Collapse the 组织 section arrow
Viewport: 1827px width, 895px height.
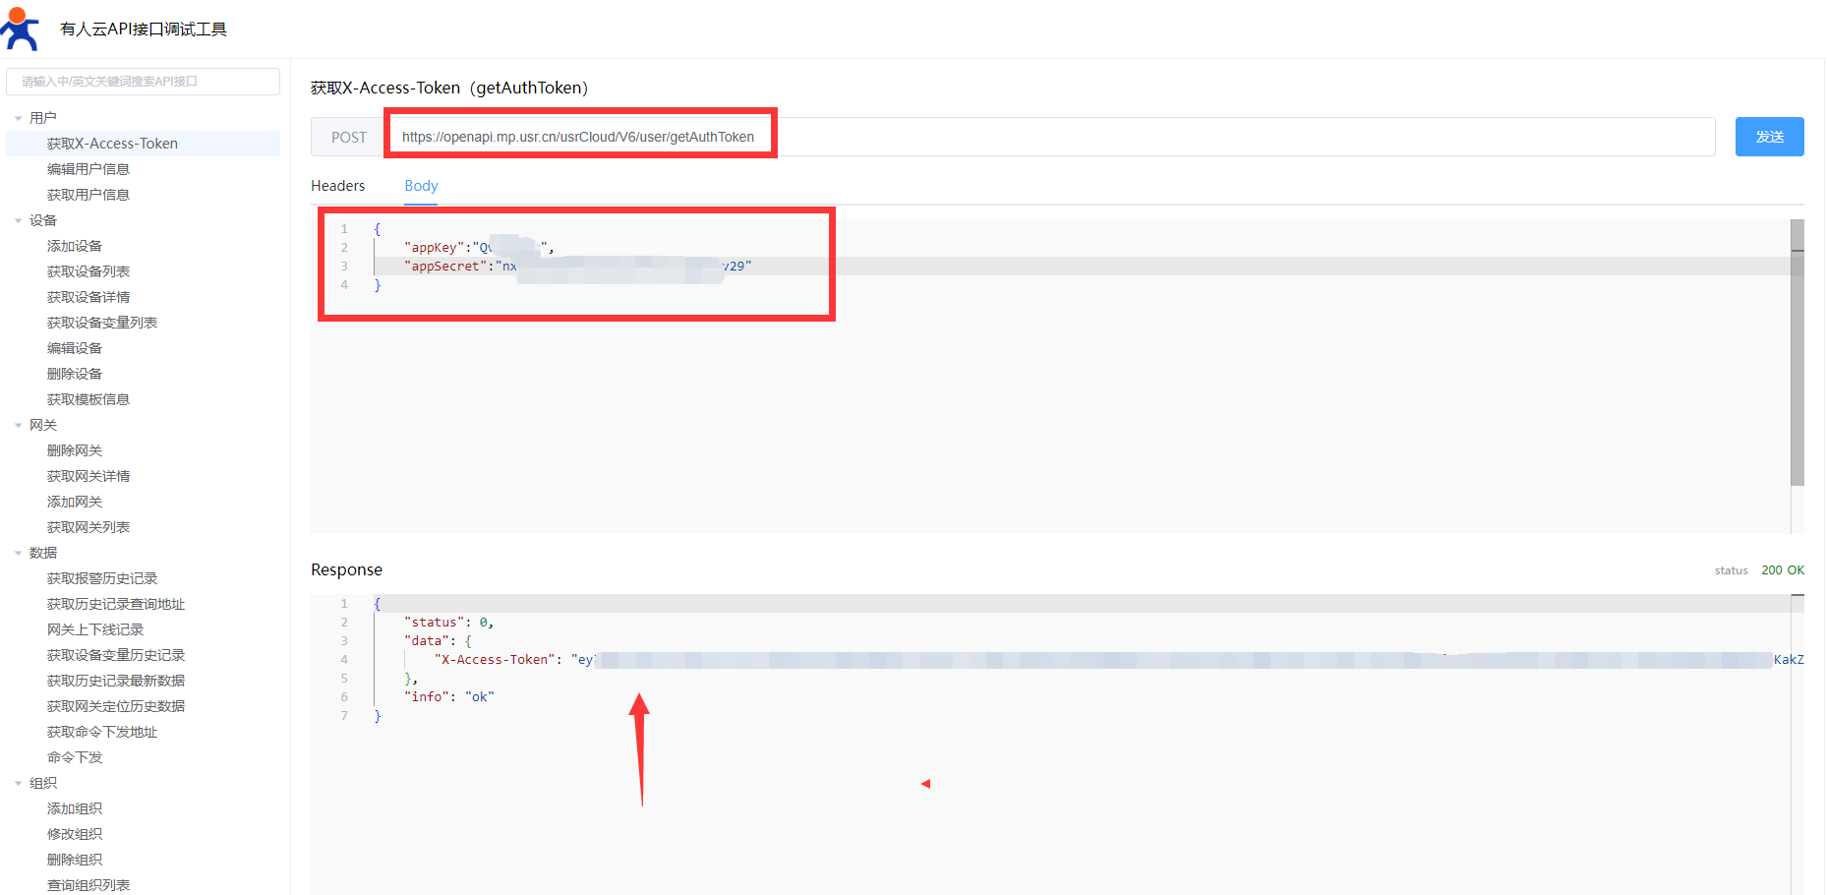(18, 783)
